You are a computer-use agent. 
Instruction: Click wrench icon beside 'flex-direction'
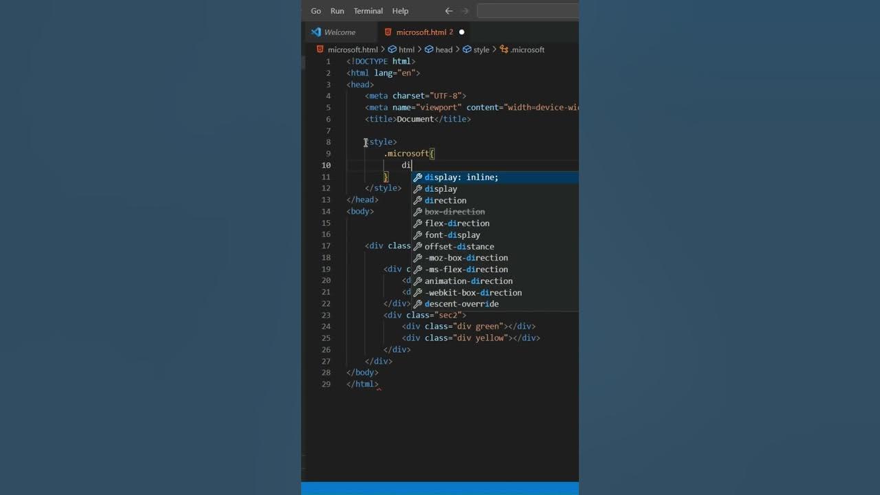(417, 223)
